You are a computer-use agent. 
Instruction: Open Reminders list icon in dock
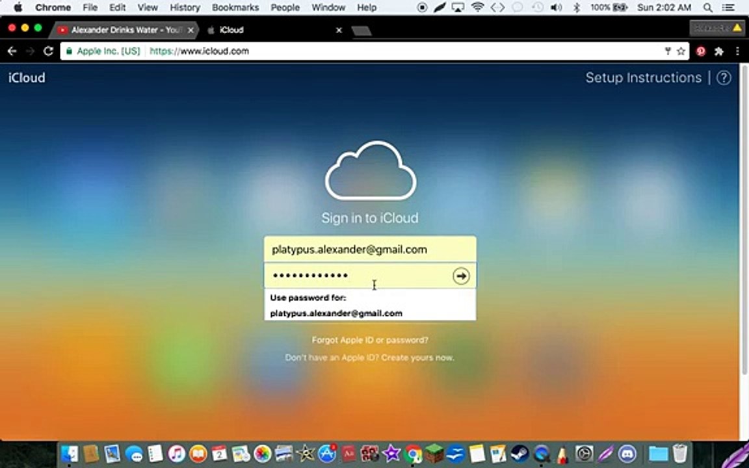(x=155, y=453)
